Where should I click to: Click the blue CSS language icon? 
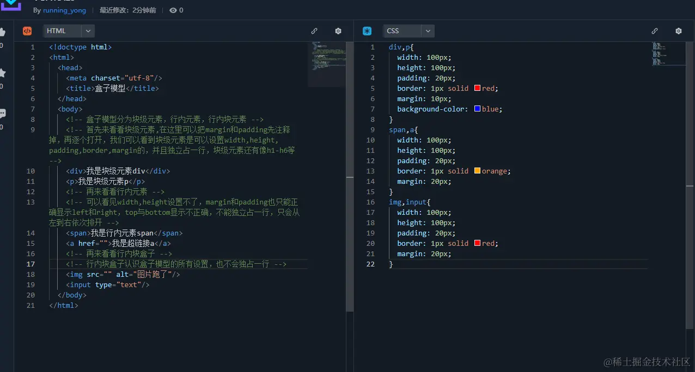367,31
